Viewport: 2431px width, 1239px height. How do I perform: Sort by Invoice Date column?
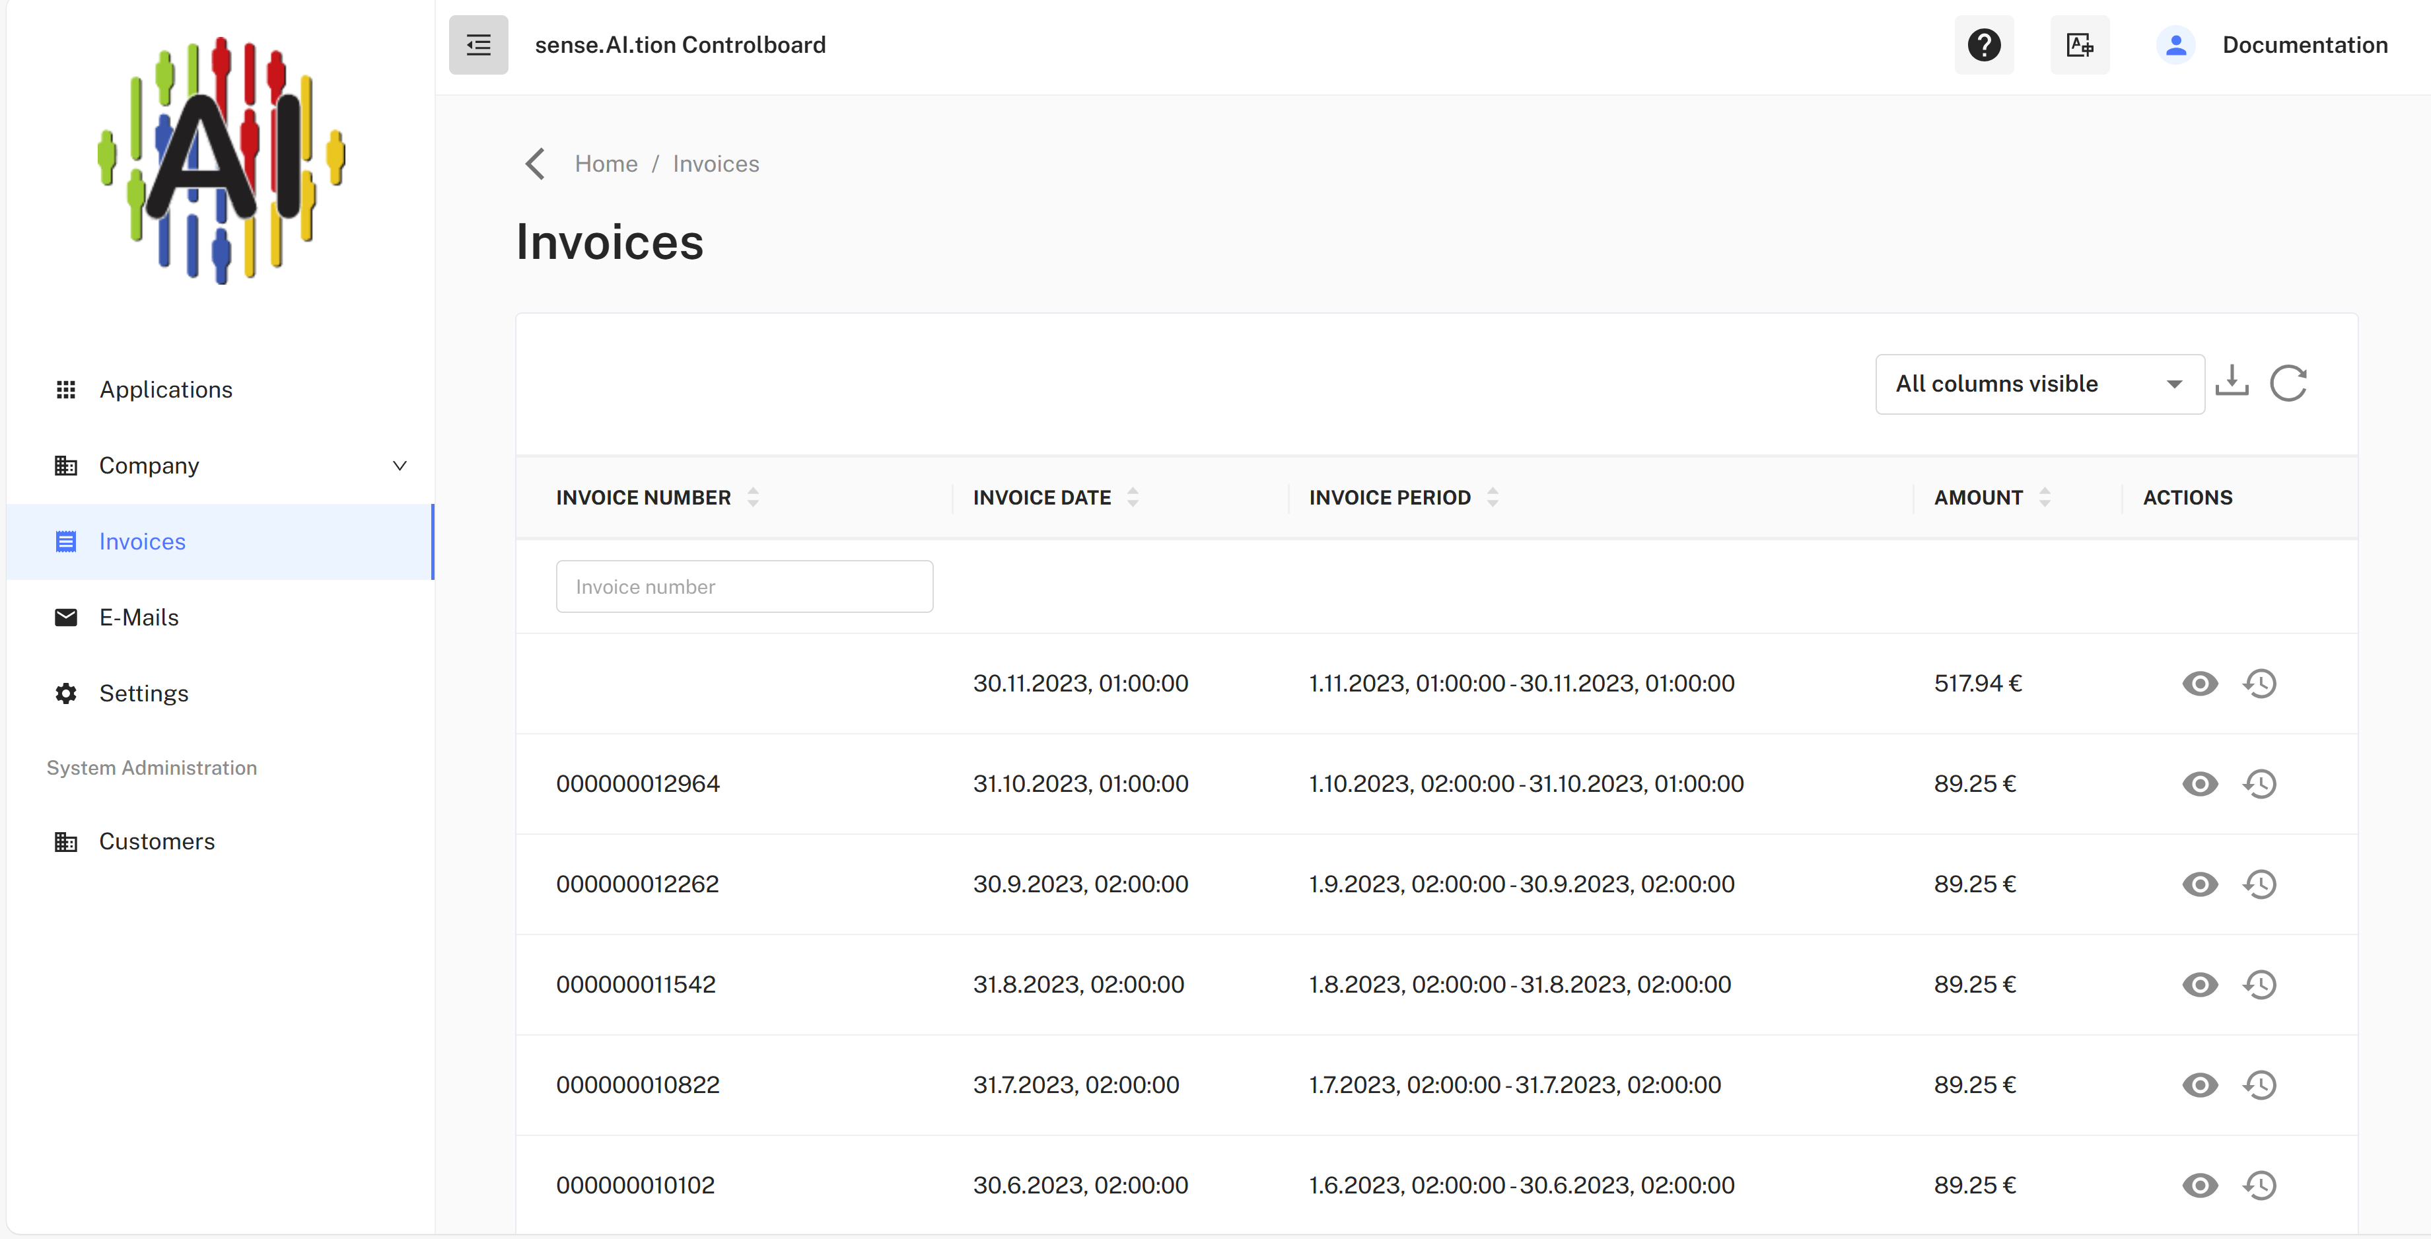tap(1133, 497)
